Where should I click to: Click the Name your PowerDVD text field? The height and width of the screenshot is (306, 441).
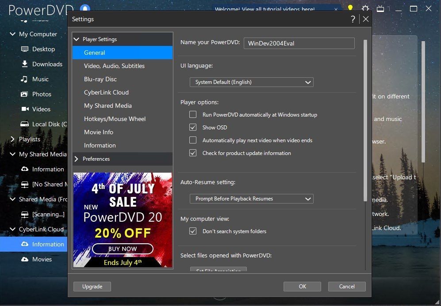pyautogui.click(x=299, y=44)
